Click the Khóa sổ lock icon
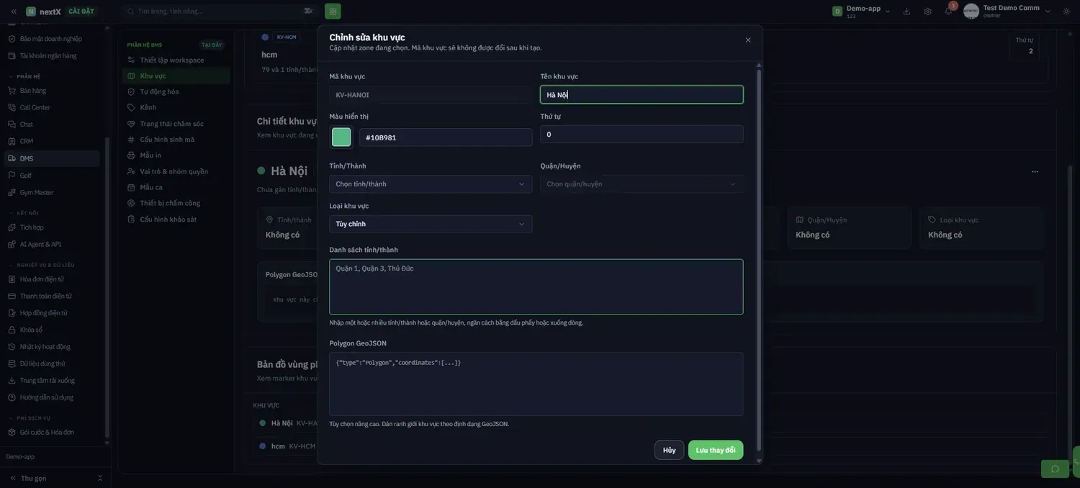1080x488 pixels. 12,330
